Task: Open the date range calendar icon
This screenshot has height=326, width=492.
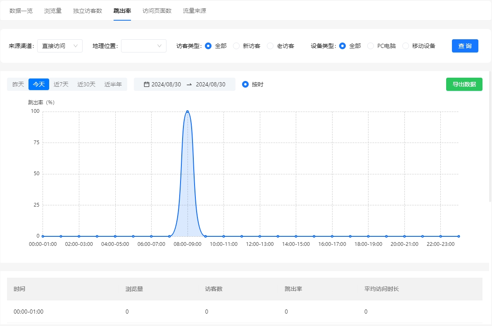Action: (x=147, y=84)
